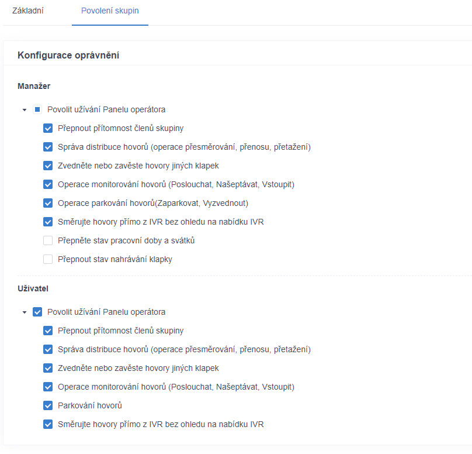Uncheck Uživatel Povolit užívání Panelu operátora
472x454 pixels.
click(37, 312)
